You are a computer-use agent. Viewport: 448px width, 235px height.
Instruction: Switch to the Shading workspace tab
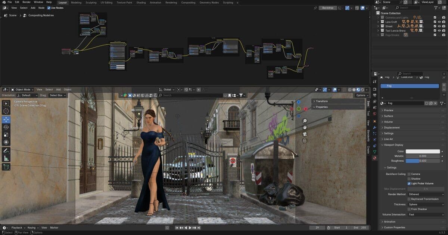tap(141, 3)
